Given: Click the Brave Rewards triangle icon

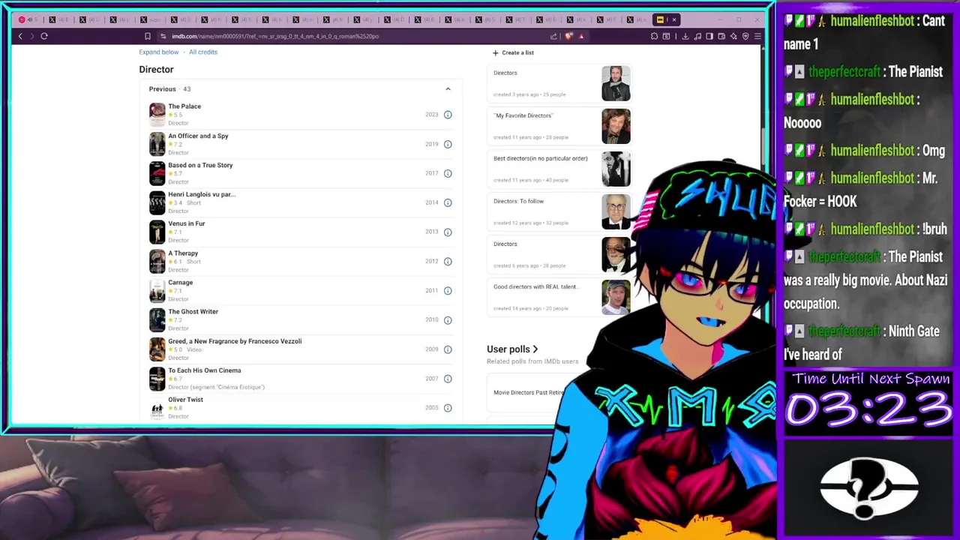Looking at the screenshot, I should tap(581, 36).
